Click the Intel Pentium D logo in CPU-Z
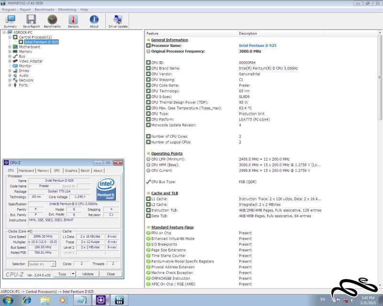Screen dimensions: 383x306 click(x=106, y=189)
